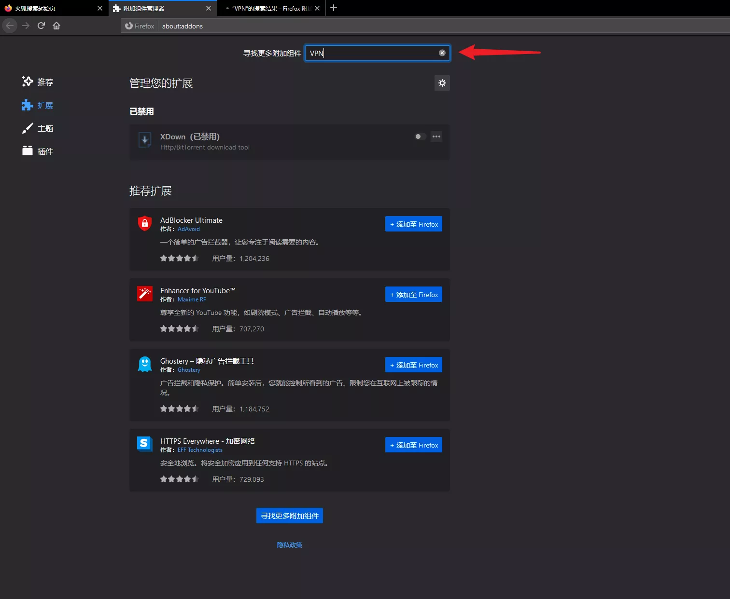Click the user count 729,093 text

[252, 479]
